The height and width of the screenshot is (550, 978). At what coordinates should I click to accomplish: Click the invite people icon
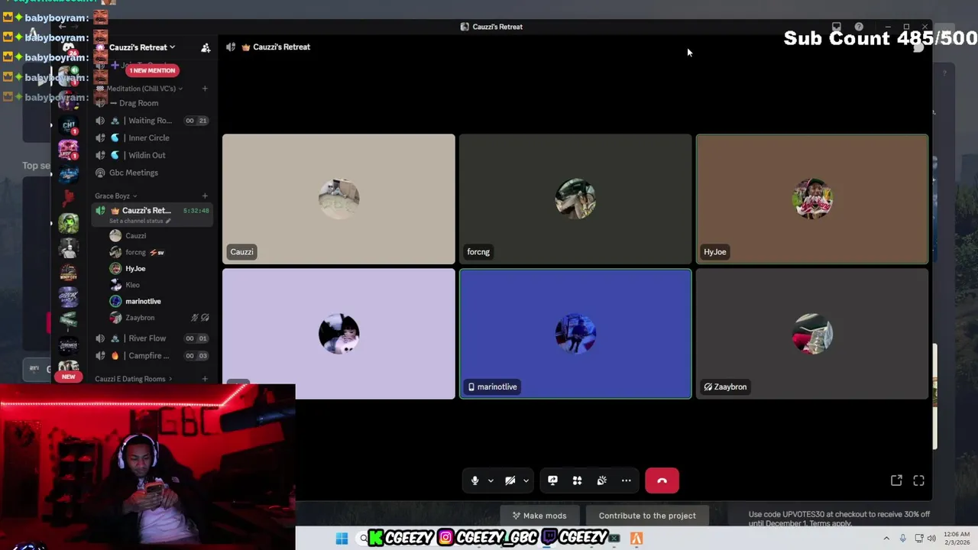(x=206, y=47)
